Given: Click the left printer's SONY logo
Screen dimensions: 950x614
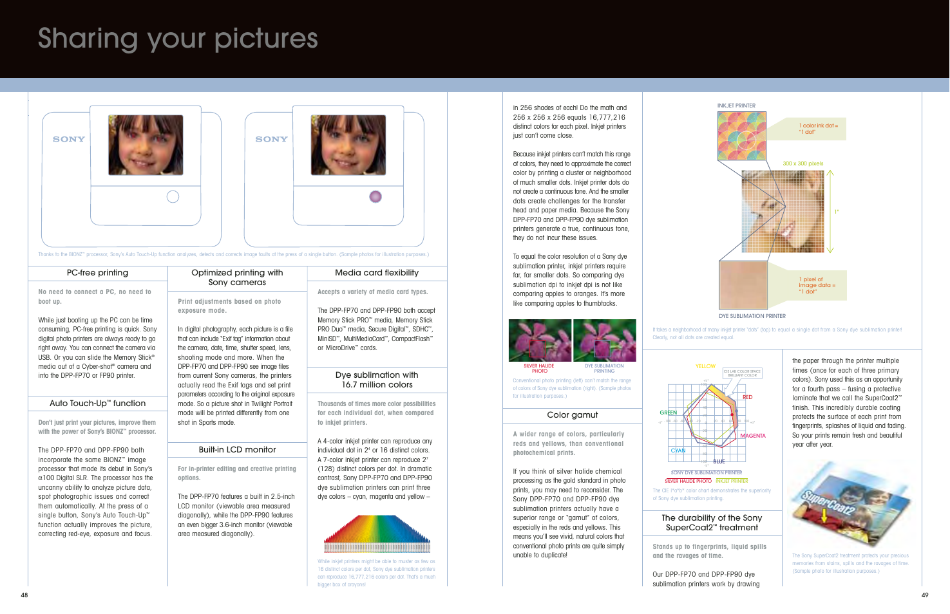Looking at the screenshot, I should coord(69,139).
